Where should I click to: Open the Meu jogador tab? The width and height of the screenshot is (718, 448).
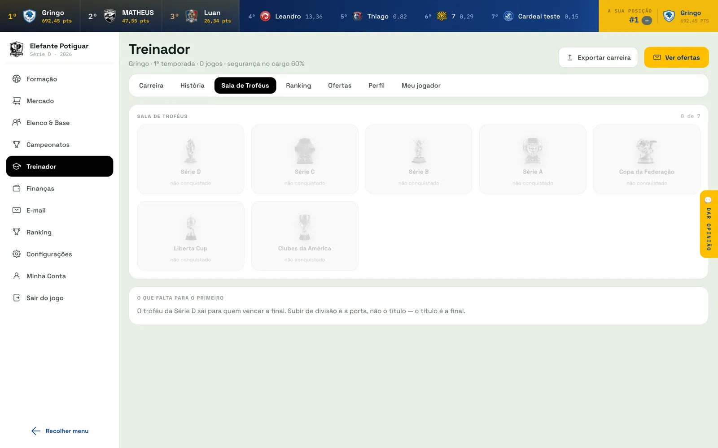click(x=421, y=86)
